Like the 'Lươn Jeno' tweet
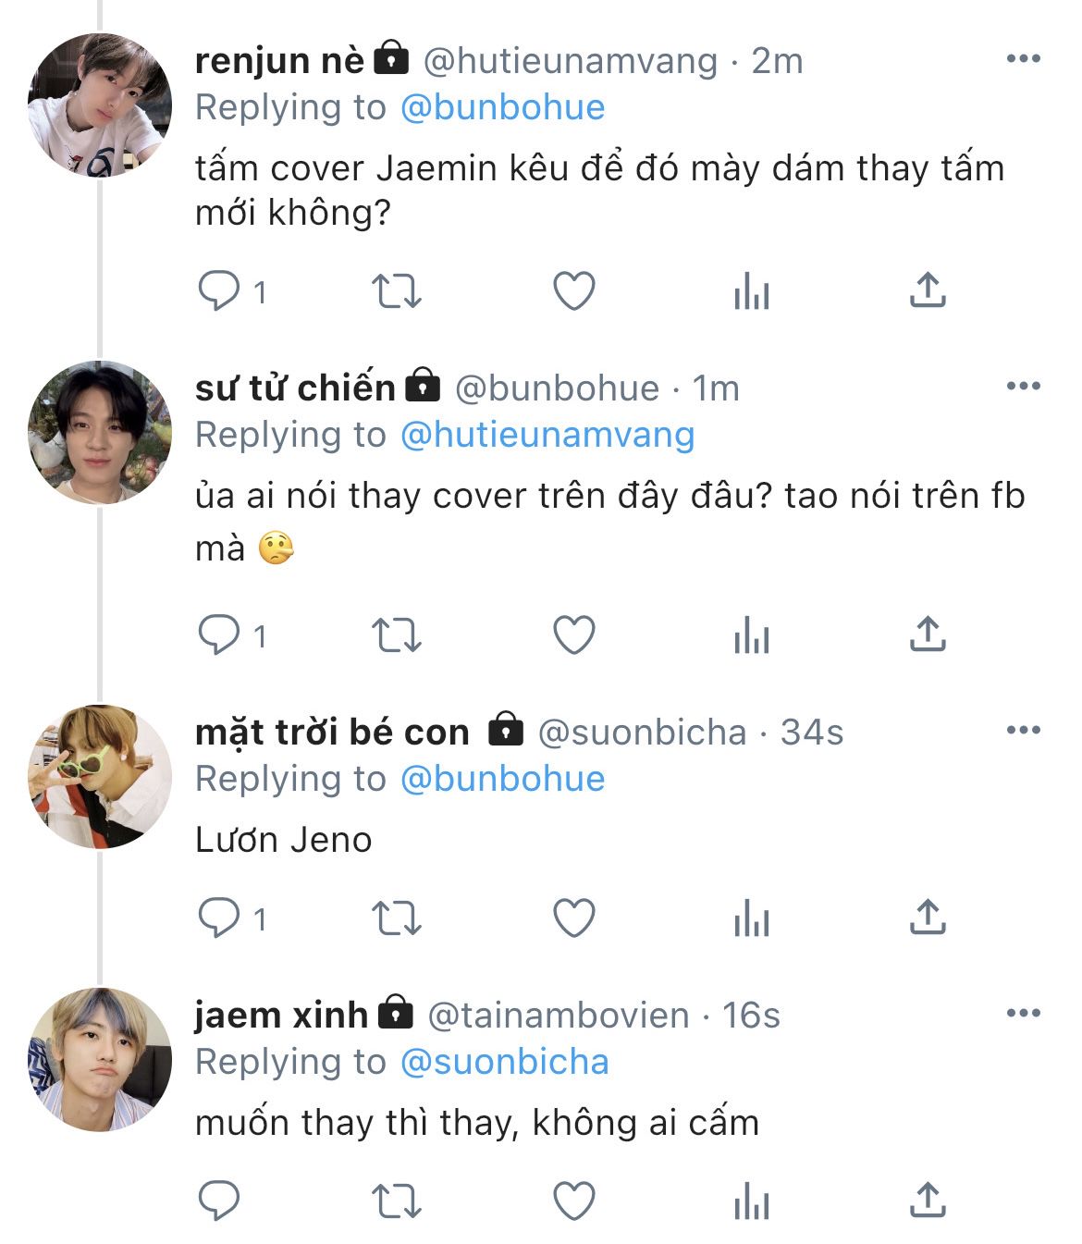Image resolution: width=1082 pixels, height=1244 pixels. (x=573, y=918)
